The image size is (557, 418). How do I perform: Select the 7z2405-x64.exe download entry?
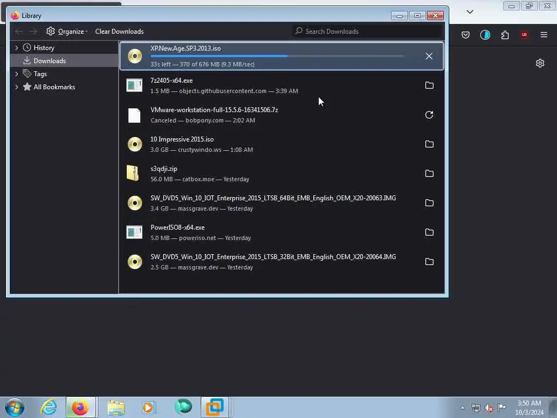(x=282, y=85)
